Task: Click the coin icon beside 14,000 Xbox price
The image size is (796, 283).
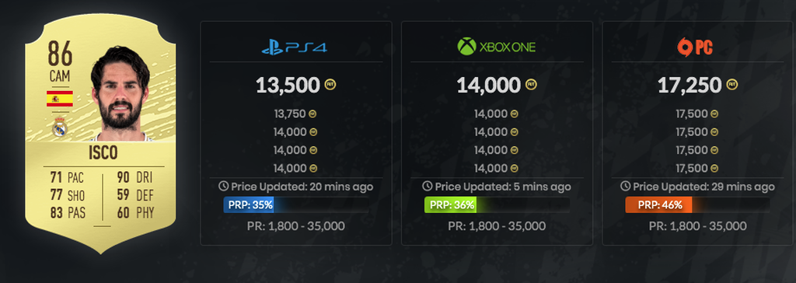Action: point(531,84)
